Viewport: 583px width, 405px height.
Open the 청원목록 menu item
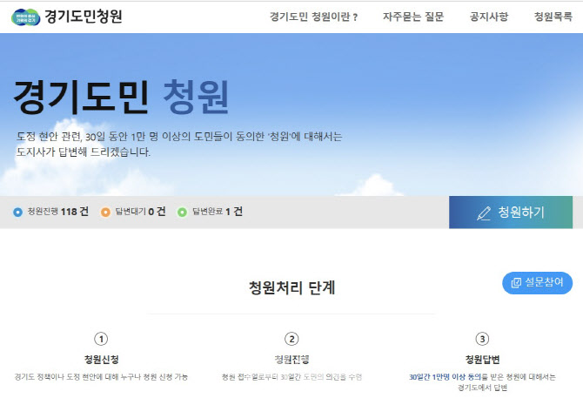click(553, 17)
